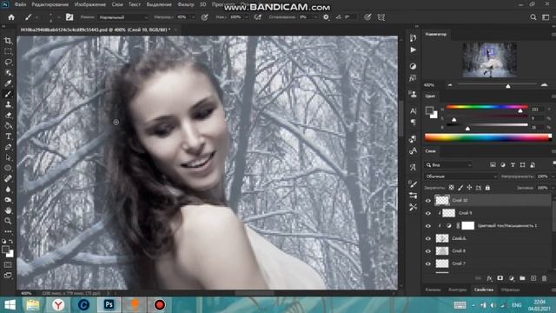Image resolution: width=556 pixels, height=313 pixels.
Task: Select the Eyedropper tool
Action: 8,83
